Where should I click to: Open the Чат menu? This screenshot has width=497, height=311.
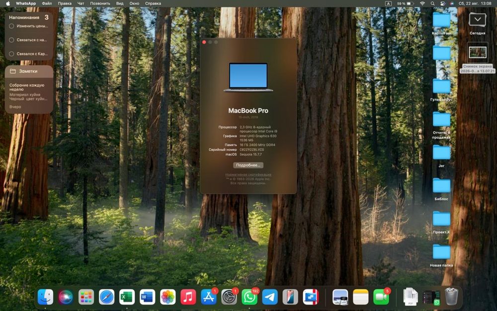(x=81, y=3)
